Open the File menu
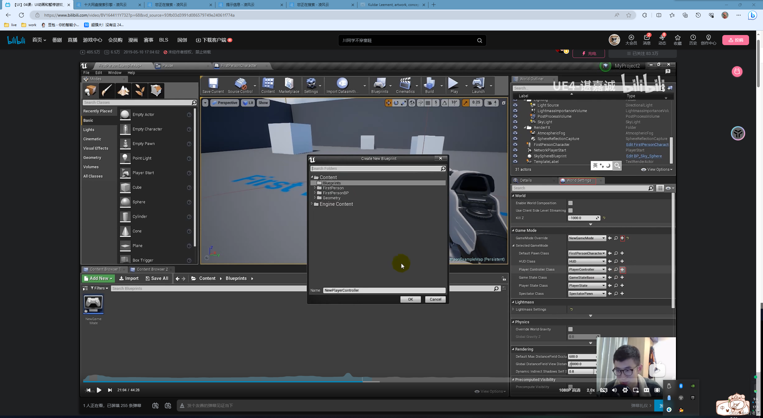Image resolution: width=763 pixels, height=418 pixels. (x=86, y=72)
